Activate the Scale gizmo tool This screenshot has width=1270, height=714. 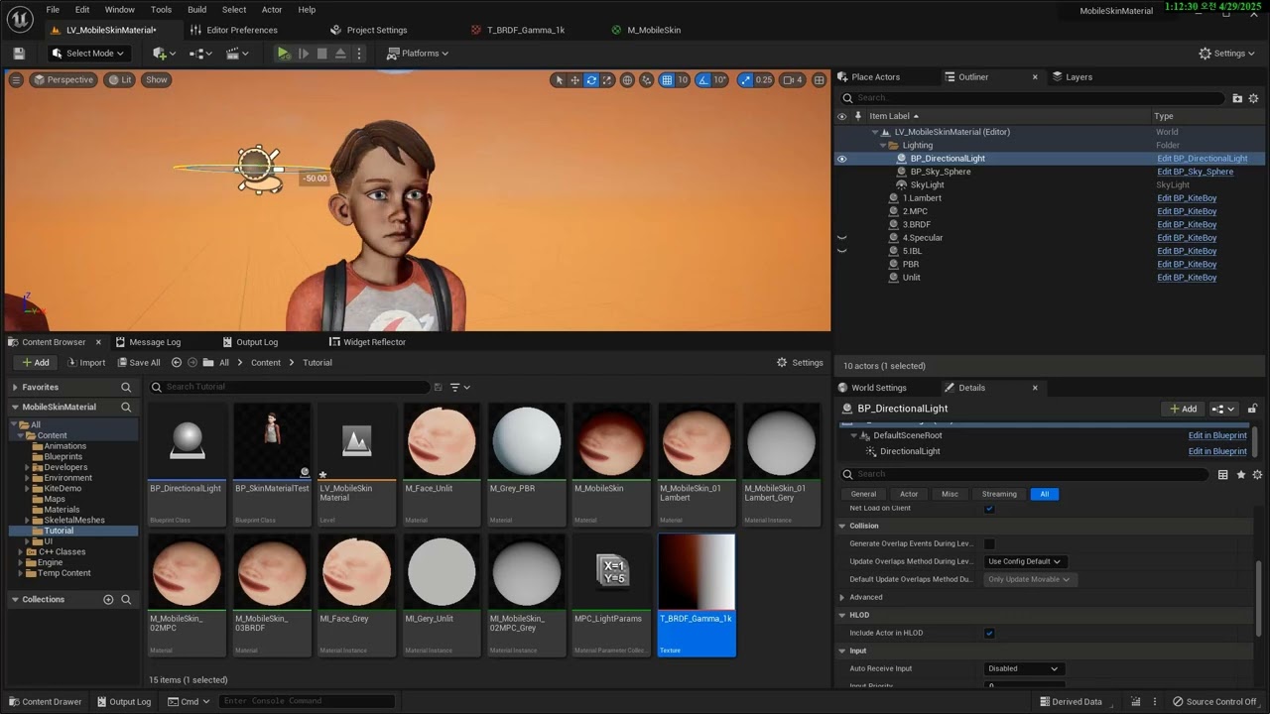tap(607, 80)
